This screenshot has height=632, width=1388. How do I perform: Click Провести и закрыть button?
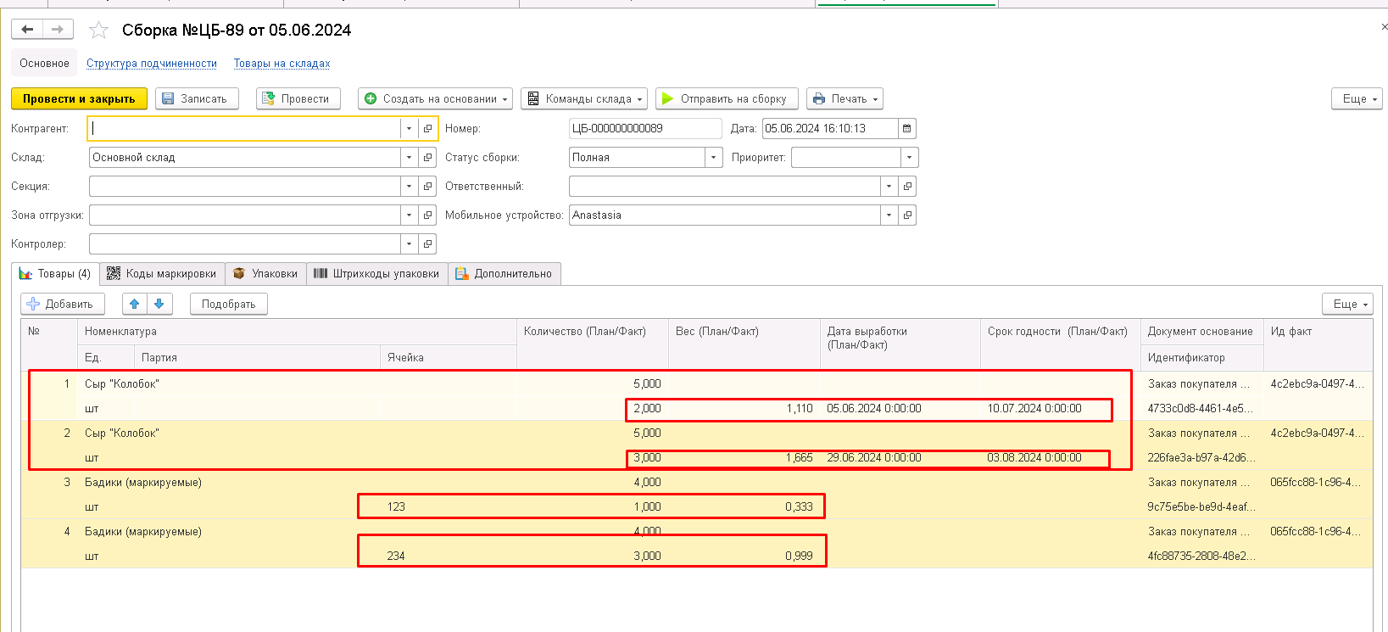[79, 99]
